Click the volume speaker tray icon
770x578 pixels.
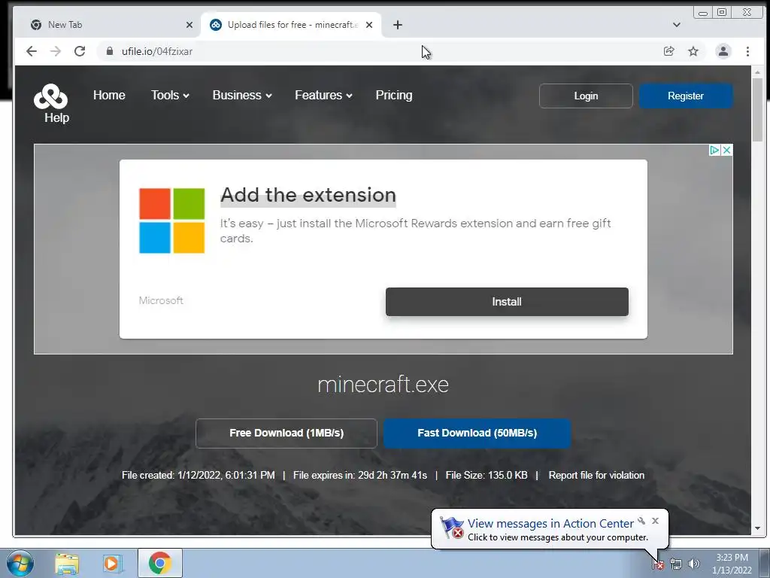pos(693,564)
